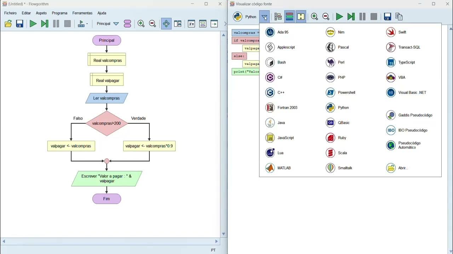Choose TypeScript language

[401, 62]
